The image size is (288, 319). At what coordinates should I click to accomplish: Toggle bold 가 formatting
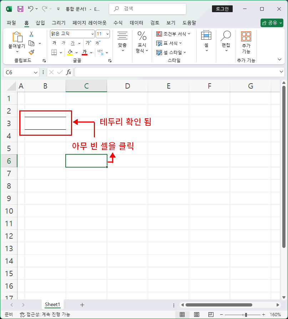click(x=54, y=43)
